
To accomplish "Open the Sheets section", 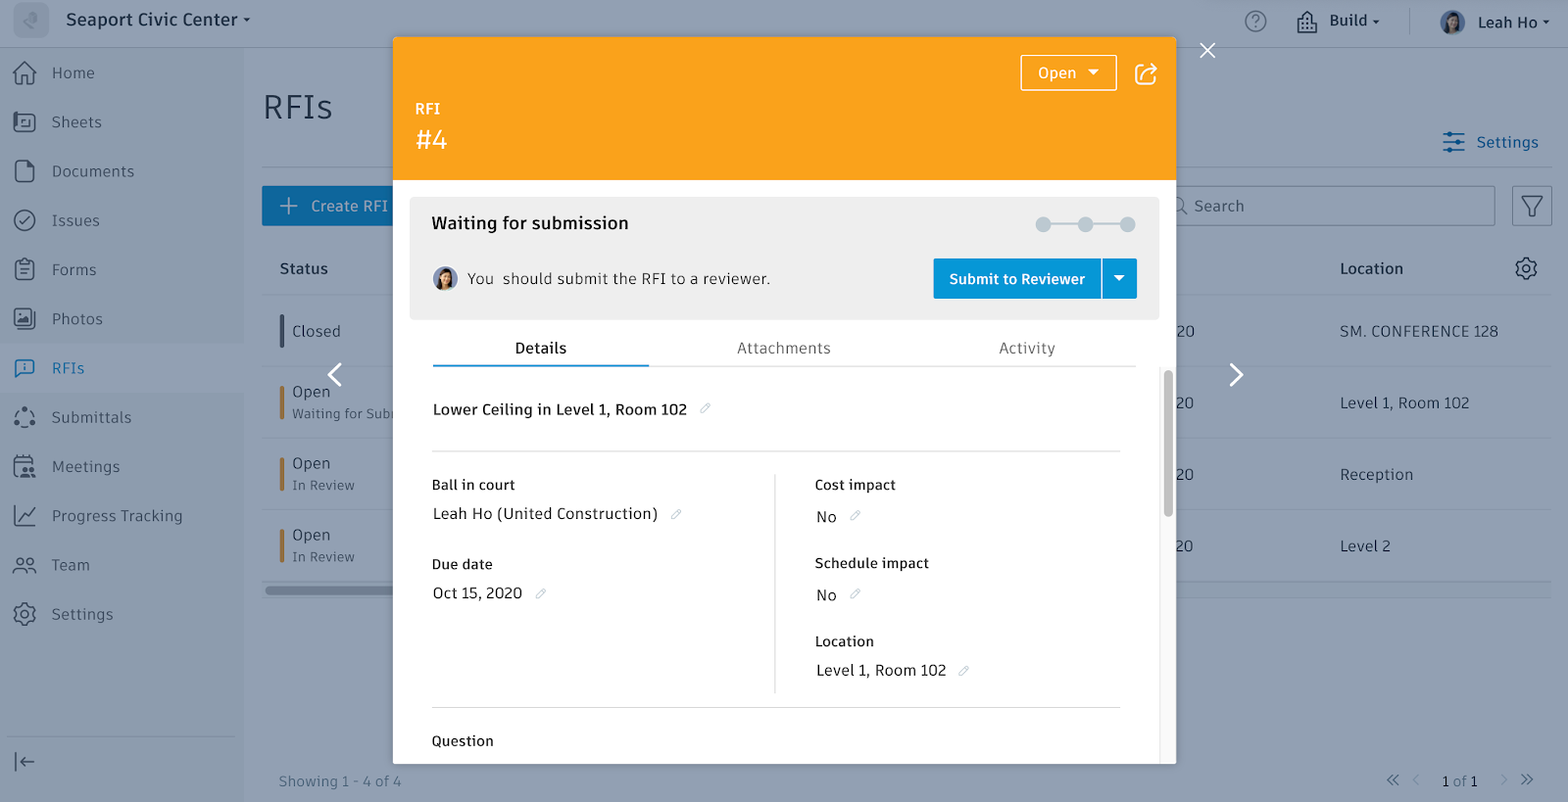I will point(76,122).
